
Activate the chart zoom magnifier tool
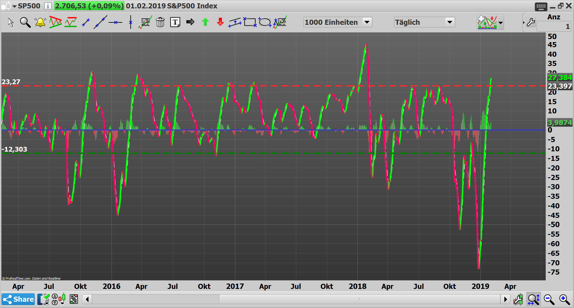click(25, 22)
